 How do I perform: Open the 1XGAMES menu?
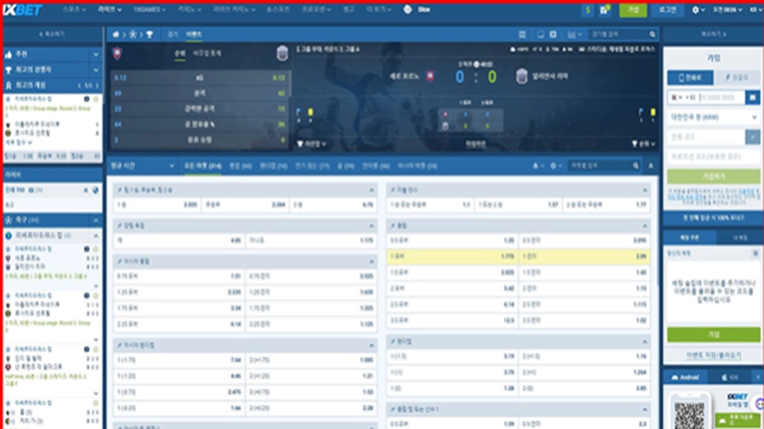pos(150,10)
